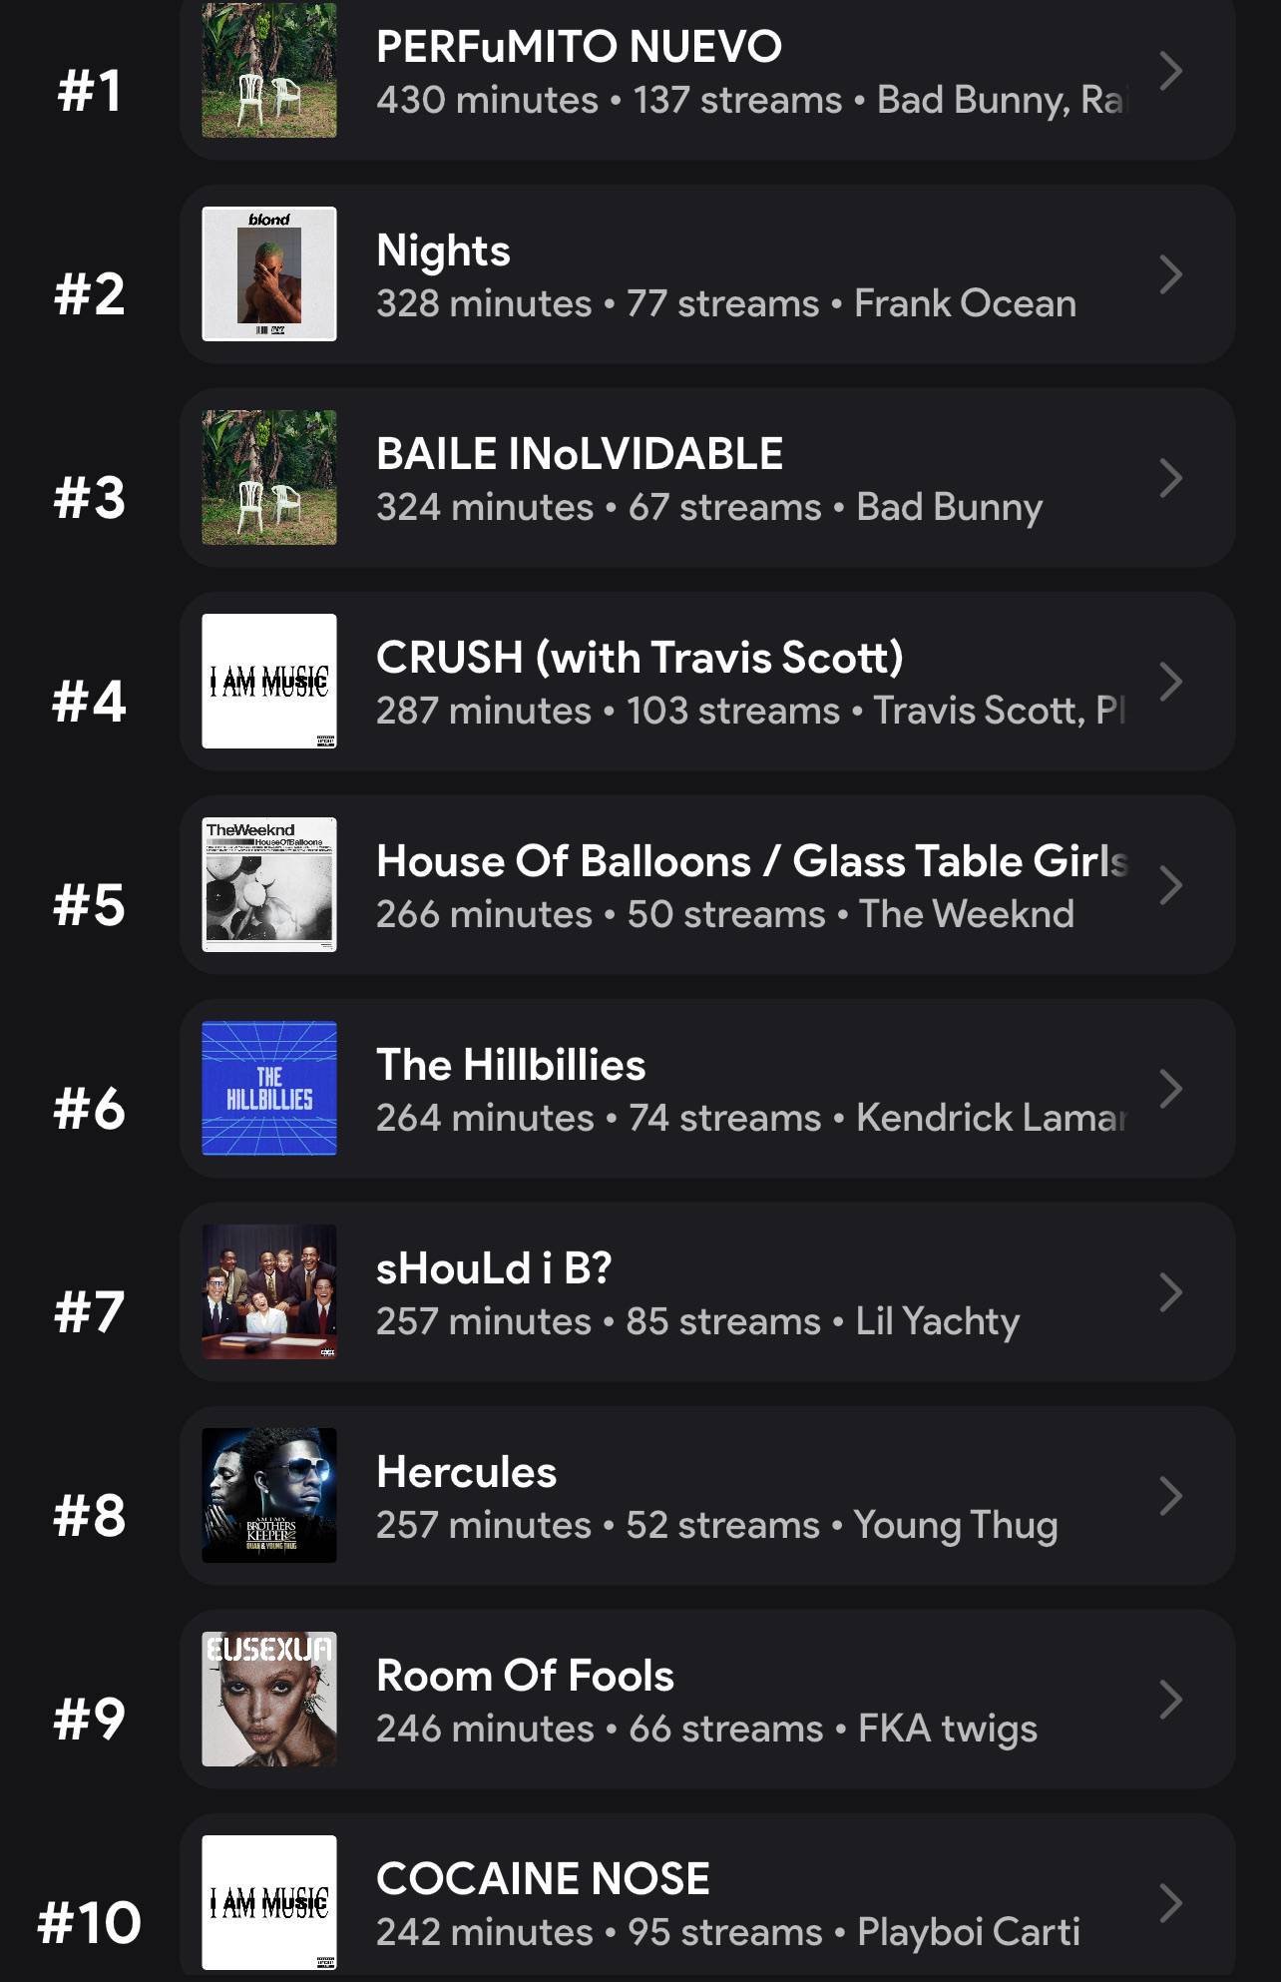
Task: Tap the blond album artwork
Action: tap(269, 273)
